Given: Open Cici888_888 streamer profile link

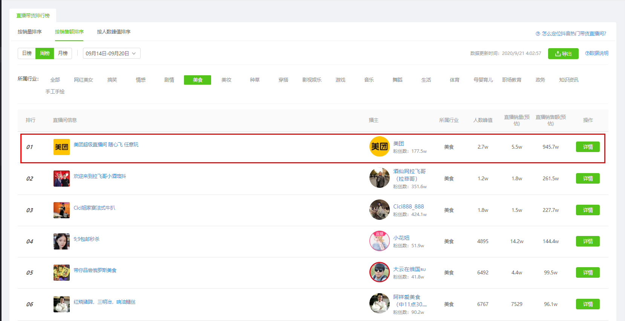Looking at the screenshot, I should [408, 207].
